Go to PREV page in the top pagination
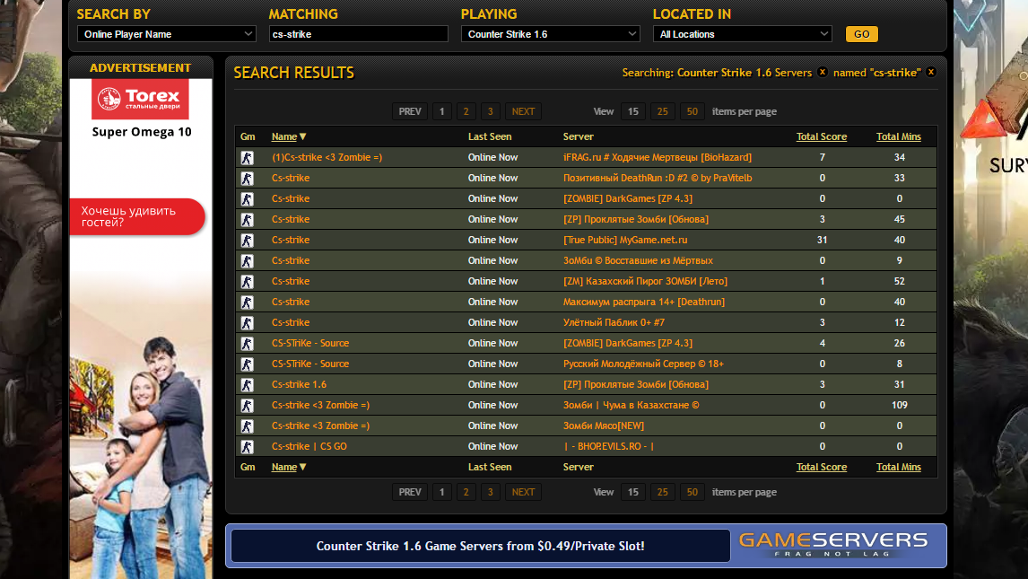 click(x=410, y=111)
